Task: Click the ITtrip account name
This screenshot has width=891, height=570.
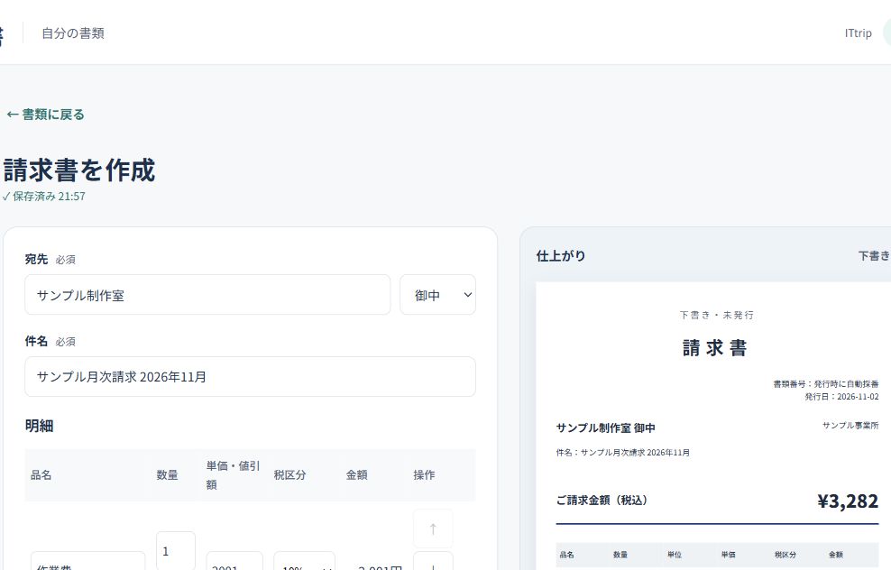Action: pyautogui.click(x=858, y=33)
